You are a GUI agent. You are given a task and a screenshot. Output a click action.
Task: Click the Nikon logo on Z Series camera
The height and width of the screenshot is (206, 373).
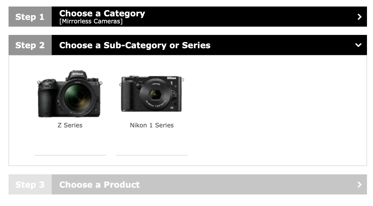point(78,74)
